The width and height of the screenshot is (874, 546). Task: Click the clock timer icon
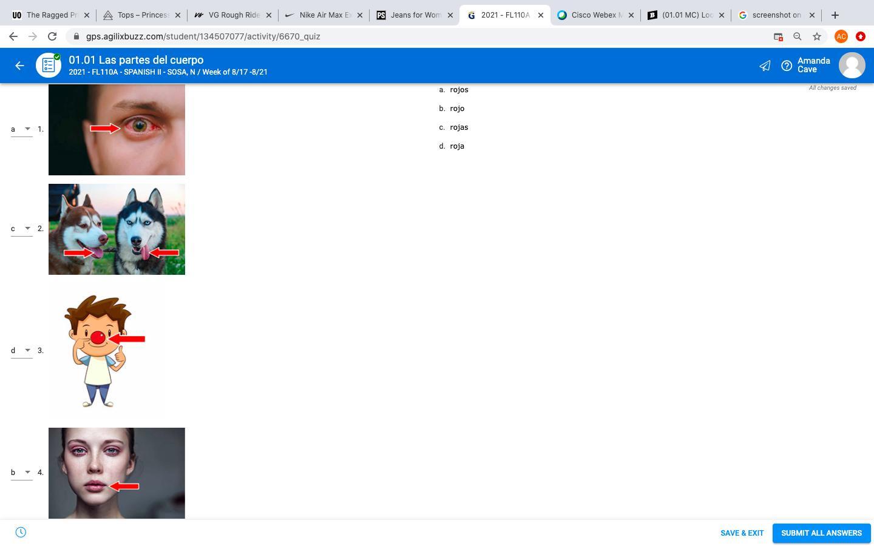tap(21, 533)
